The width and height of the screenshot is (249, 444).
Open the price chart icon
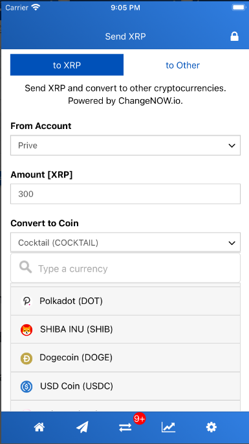(x=168, y=427)
